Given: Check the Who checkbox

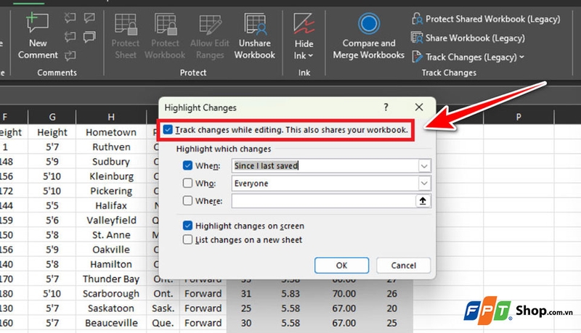Looking at the screenshot, I should pos(187,183).
